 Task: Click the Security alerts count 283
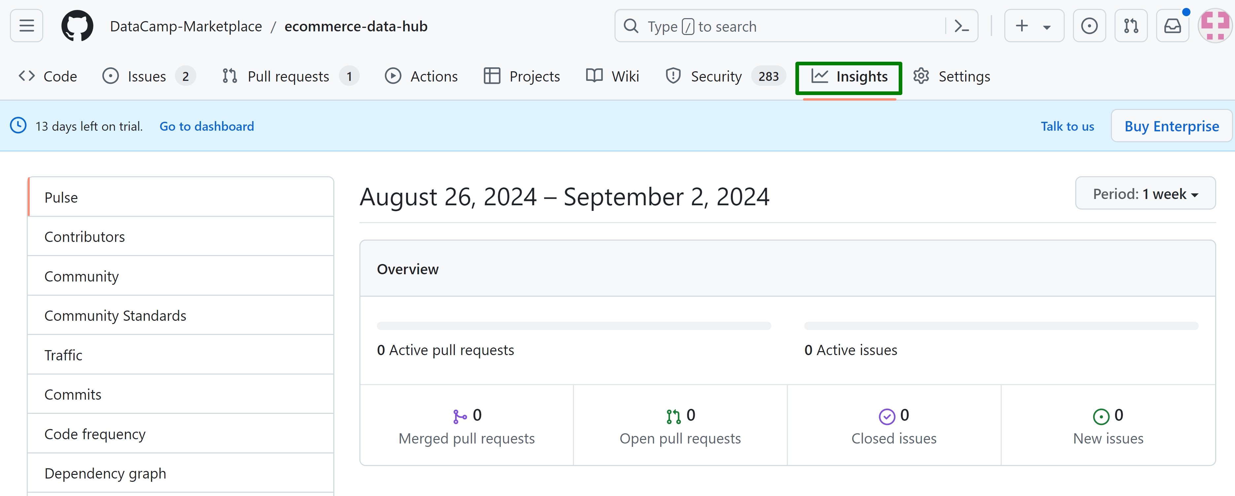769,76
